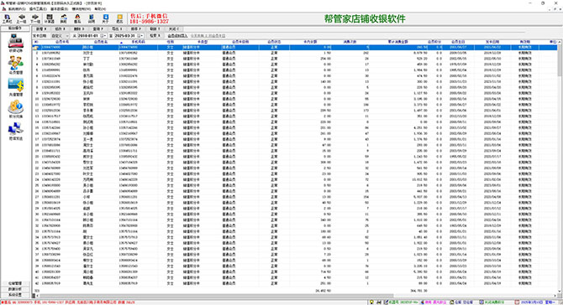The height and width of the screenshot is (305, 563).
Task: Click the sales phone number 181-5986-1327
Action: coord(149,22)
